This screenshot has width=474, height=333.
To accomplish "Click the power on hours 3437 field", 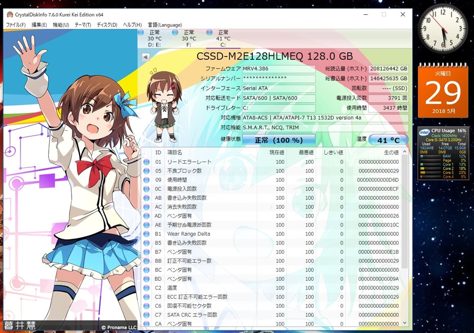I will (x=388, y=108).
